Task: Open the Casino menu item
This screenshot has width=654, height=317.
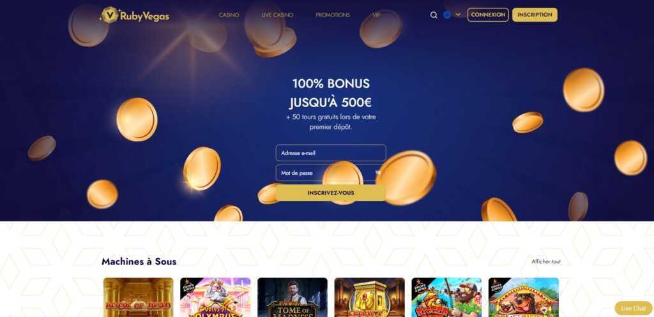Action: click(x=229, y=15)
